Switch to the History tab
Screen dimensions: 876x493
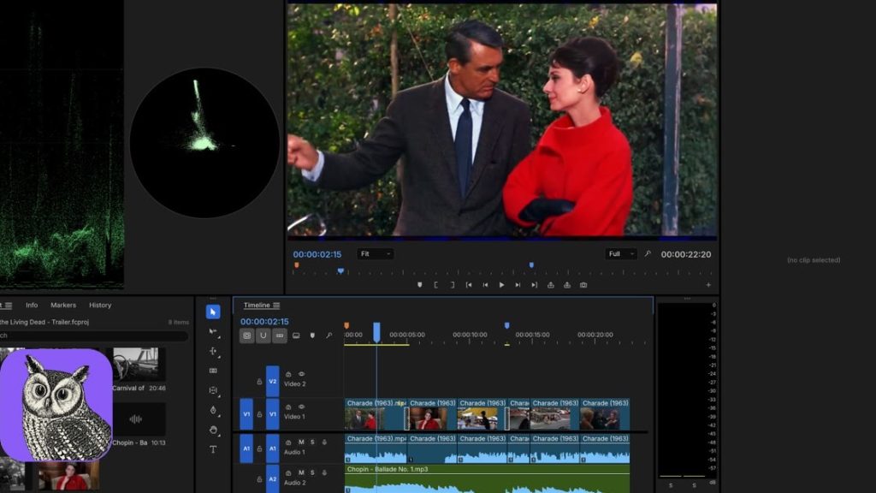[100, 306]
